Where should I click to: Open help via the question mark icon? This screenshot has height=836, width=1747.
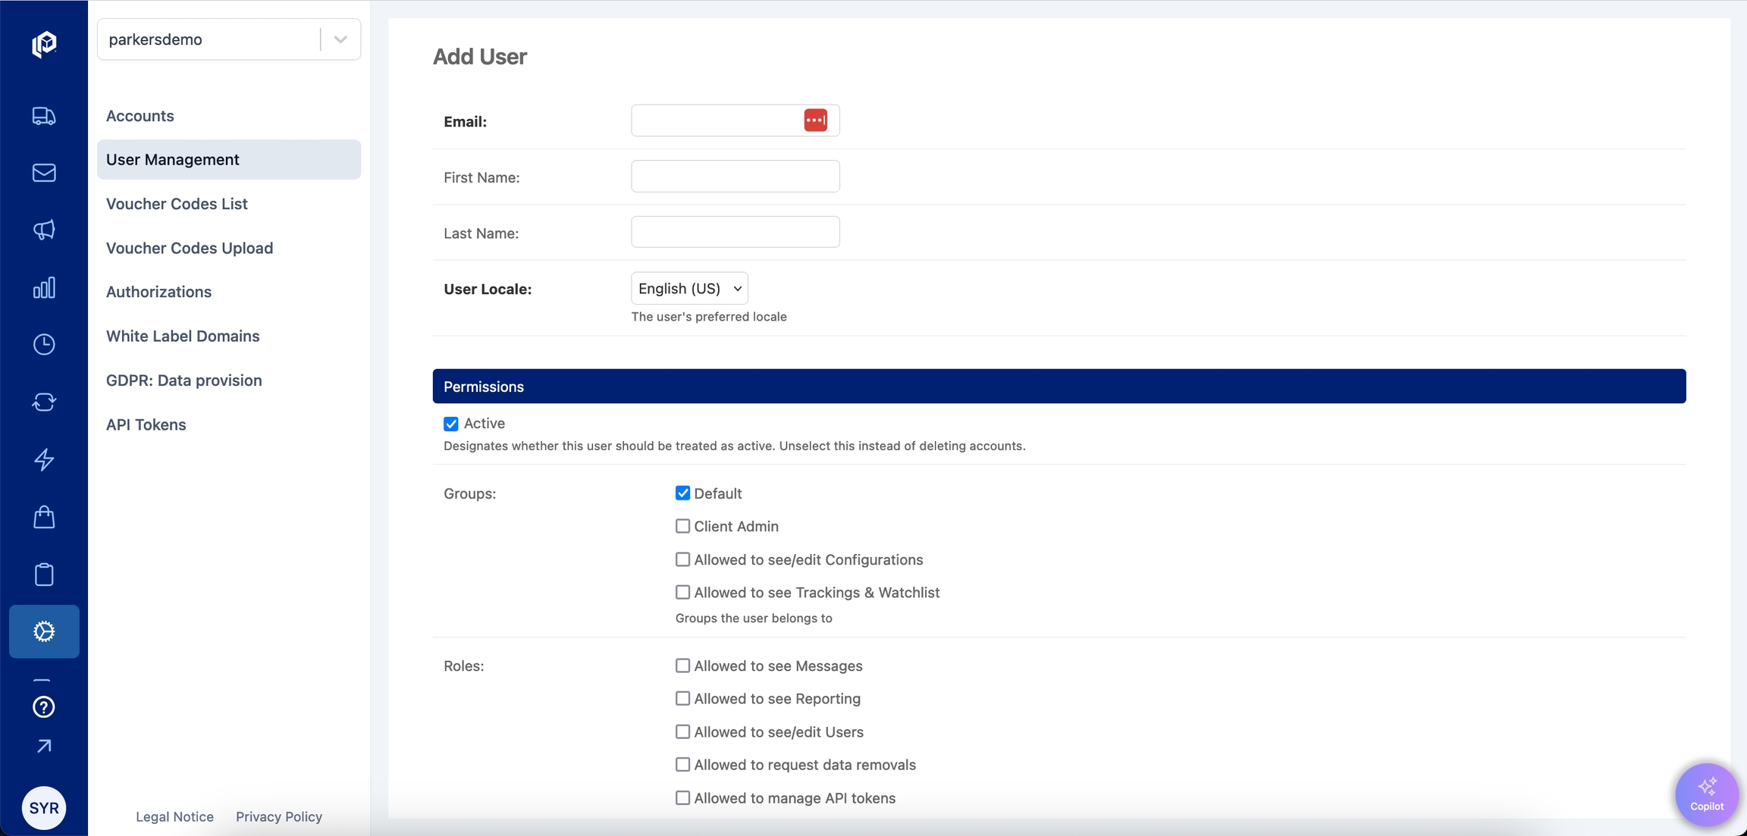(x=44, y=707)
